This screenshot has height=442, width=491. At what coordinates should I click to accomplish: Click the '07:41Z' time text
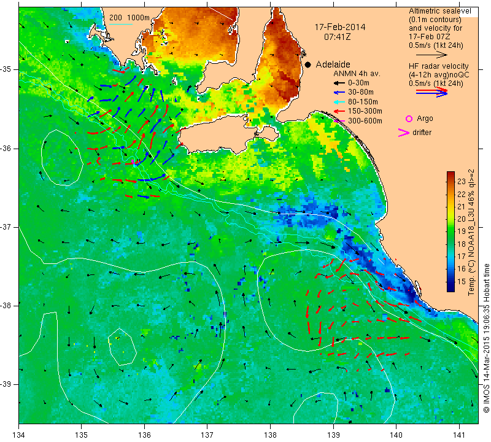(337, 37)
